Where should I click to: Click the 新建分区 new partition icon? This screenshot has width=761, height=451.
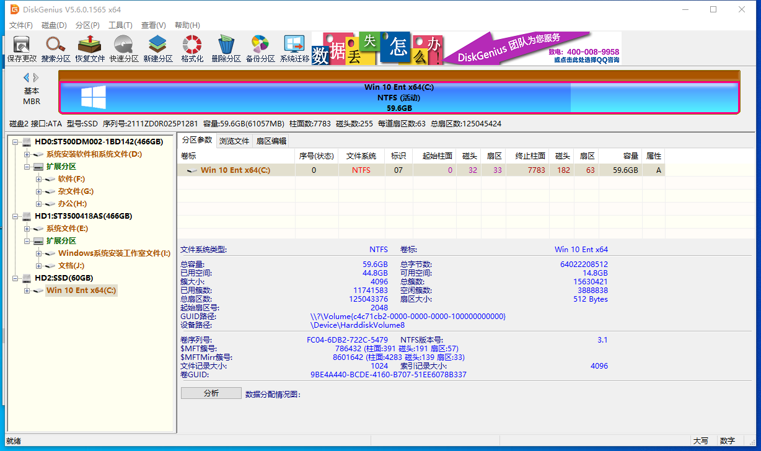pyautogui.click(x=158, y=49)
